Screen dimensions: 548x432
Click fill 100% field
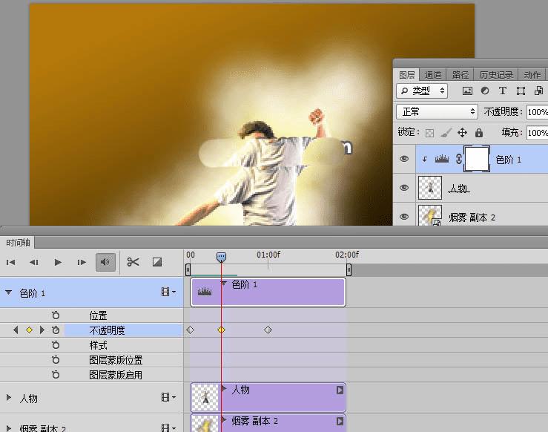tap(537, 133)
